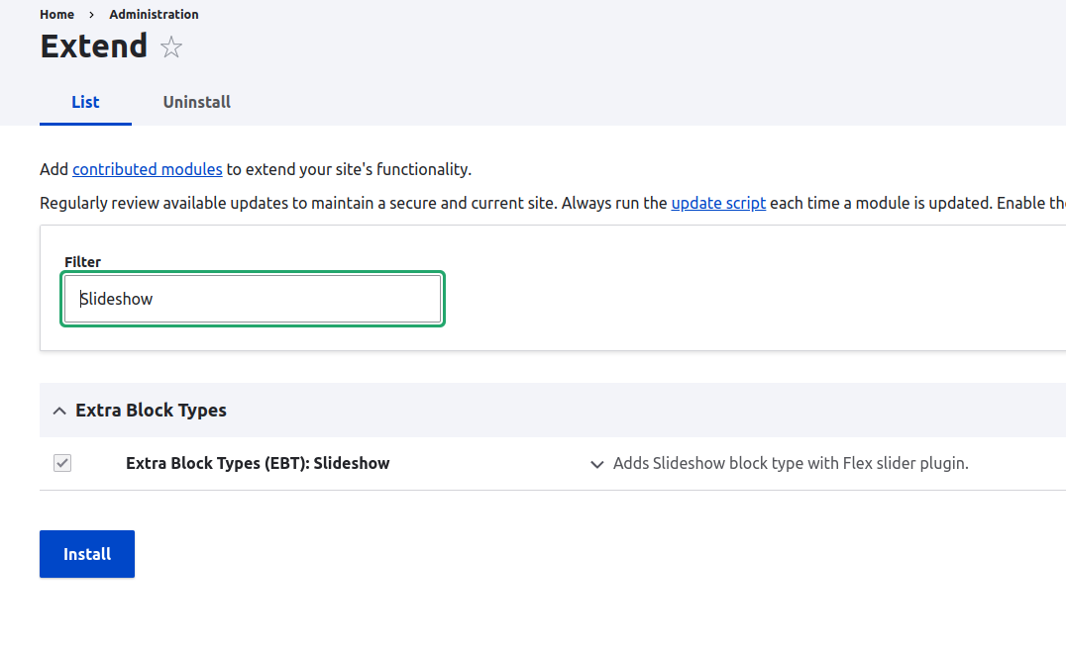Image resolution: width=1066 pixels, height=647 pixels.
Task: Click the Extra Block Types (EBT): Slideshow label
Action: 258,463
